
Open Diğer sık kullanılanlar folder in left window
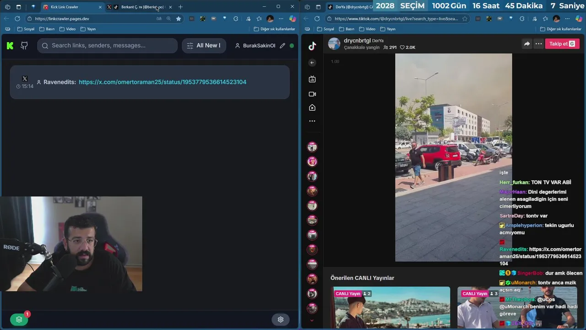tap(274, 29)
